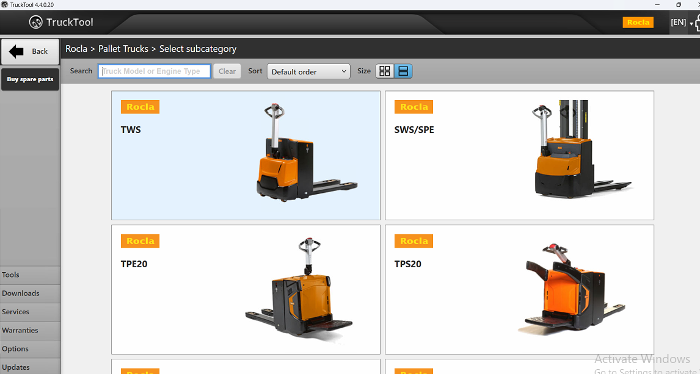Click the TWS model name text

131,130
